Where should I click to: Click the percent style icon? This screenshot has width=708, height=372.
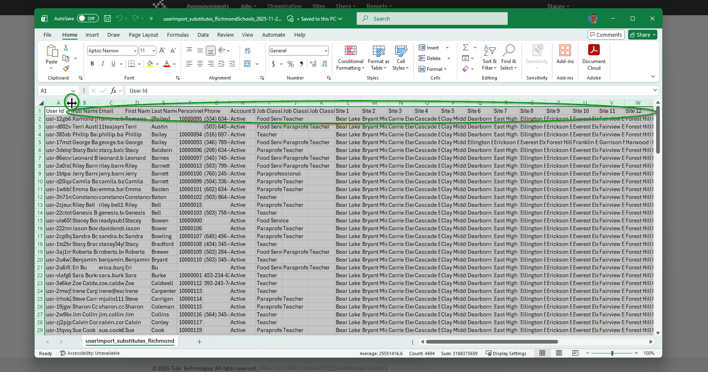(x=291, y=64)
